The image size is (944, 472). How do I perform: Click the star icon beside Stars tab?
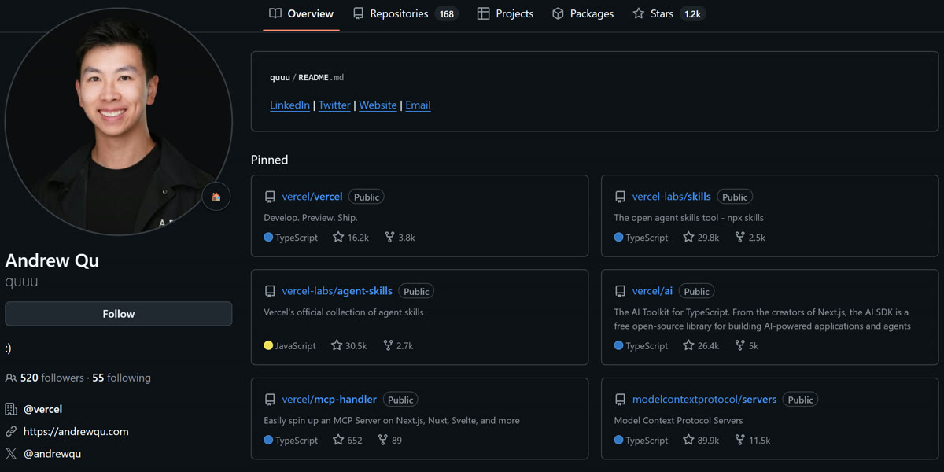(x=639, y=13)
